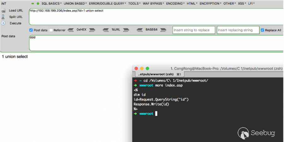Click the BASE64 decode left arrow
284x142 pixels.
click(140, 30)
